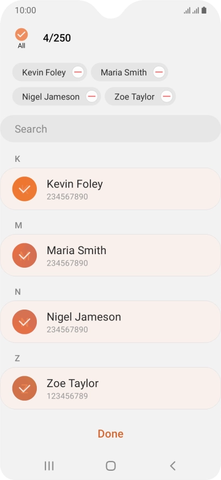Uncheck Maria Smith's selection circle
The height and width of the screenshot is (480, 221).
pos(24,255)
